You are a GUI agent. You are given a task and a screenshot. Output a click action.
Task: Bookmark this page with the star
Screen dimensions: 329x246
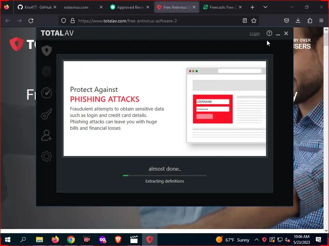click(254, 20)
